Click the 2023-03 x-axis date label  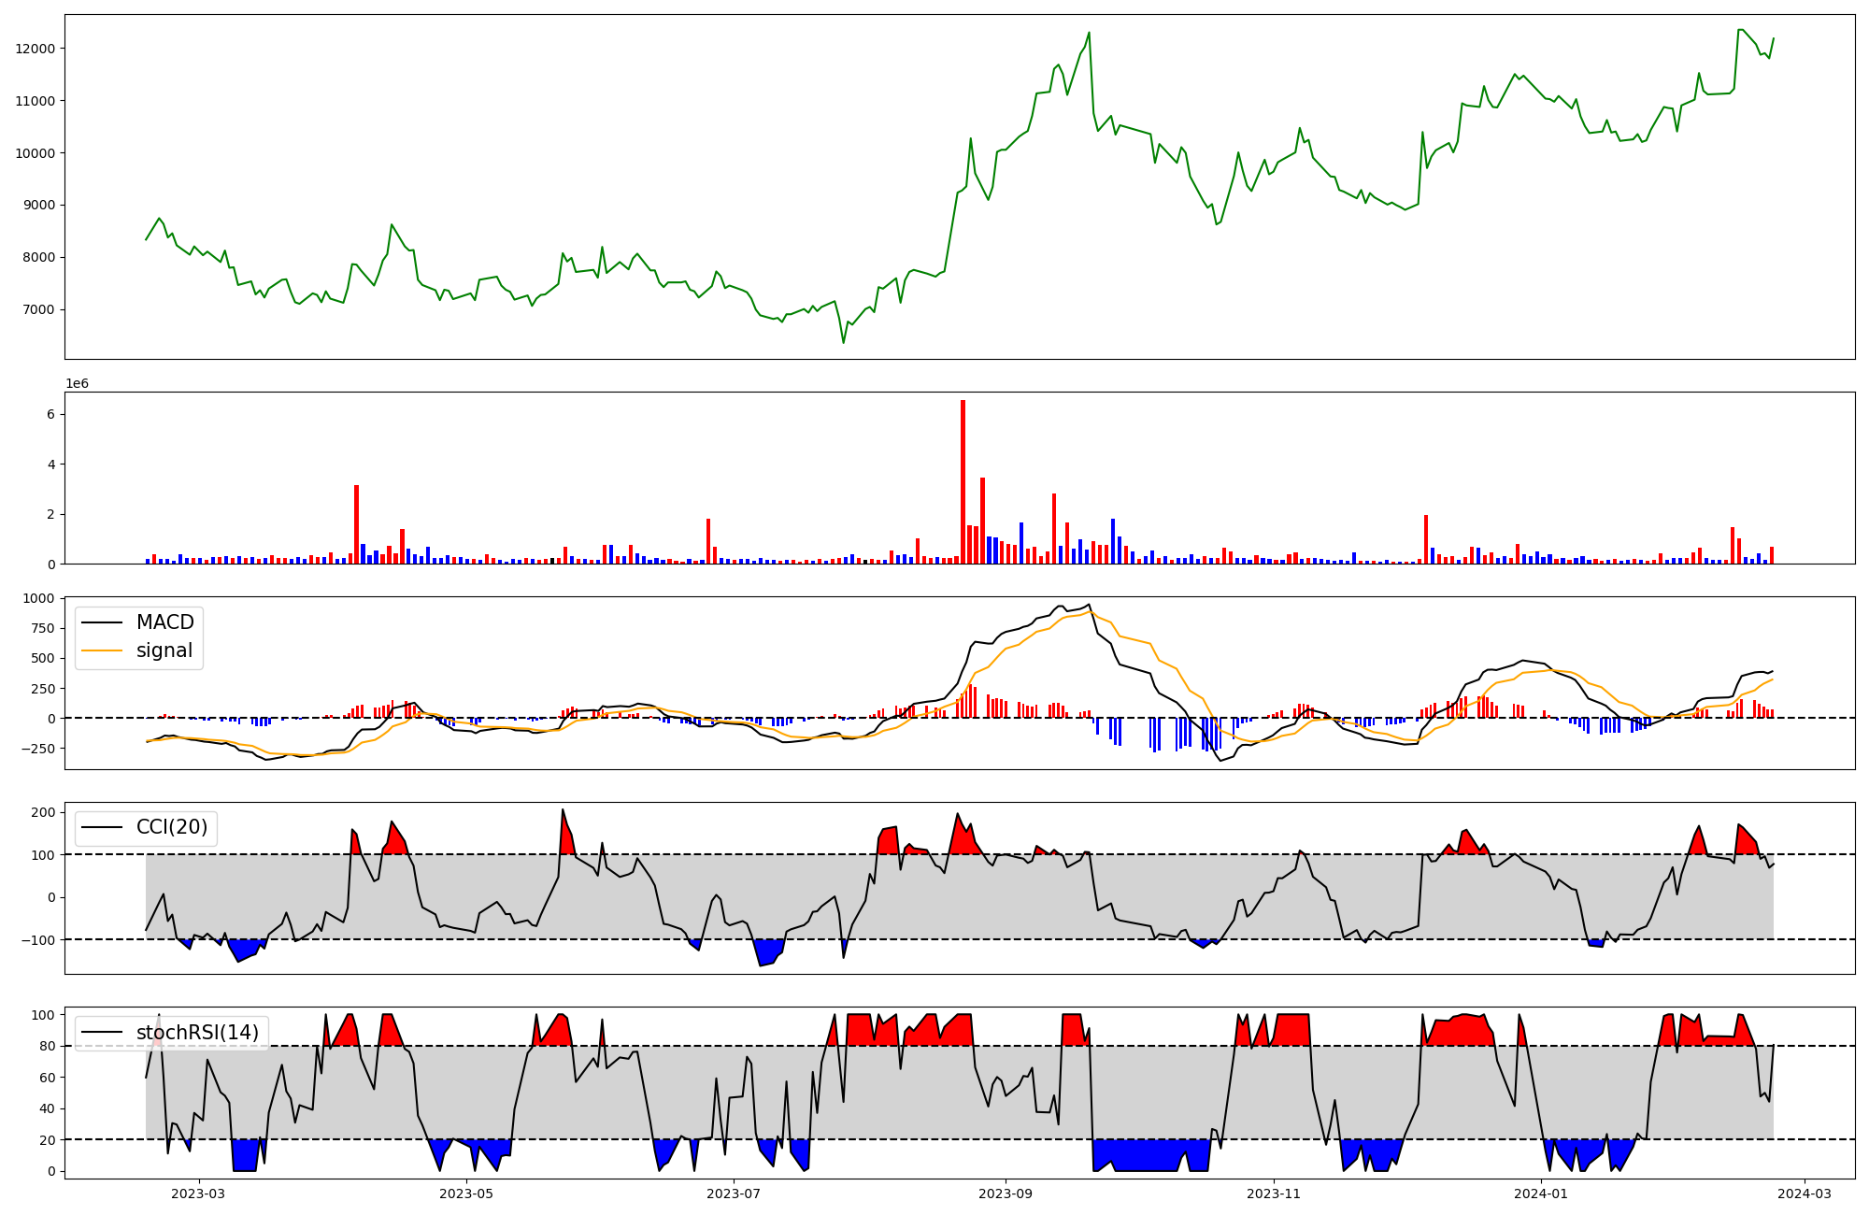(198, 1194)
